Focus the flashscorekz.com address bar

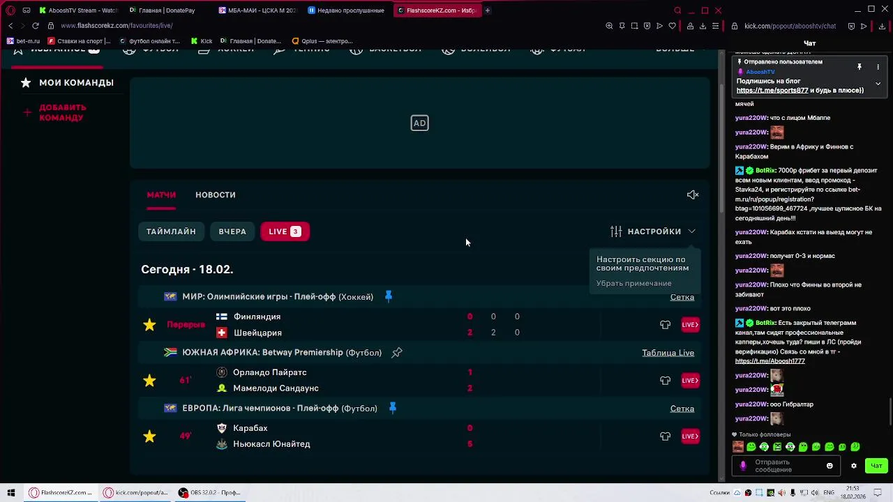click(x=117, y=26)
